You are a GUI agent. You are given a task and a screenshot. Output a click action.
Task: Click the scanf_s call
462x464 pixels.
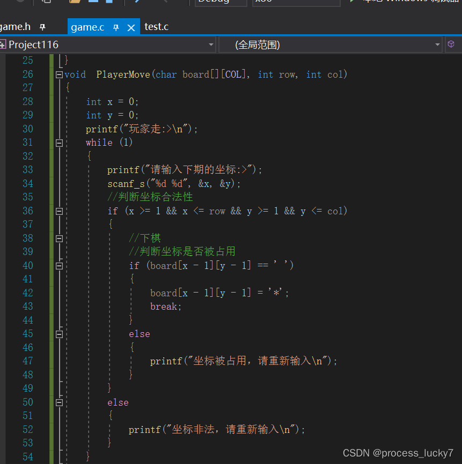tap(174, 184)
